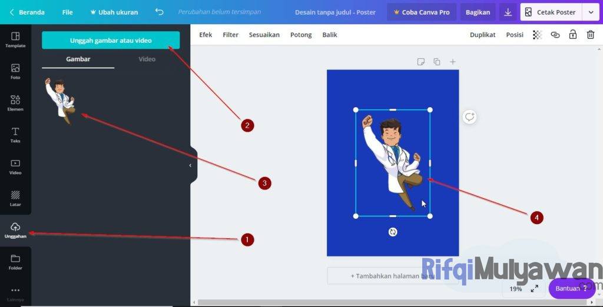
Task: Open the zoom level 19% control
Action: [x=516, y=289]
